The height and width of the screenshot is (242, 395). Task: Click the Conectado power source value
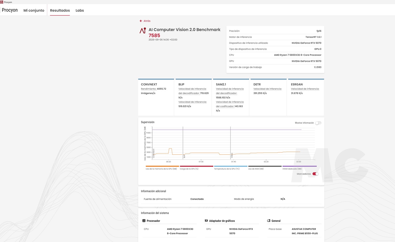[197, 199]
